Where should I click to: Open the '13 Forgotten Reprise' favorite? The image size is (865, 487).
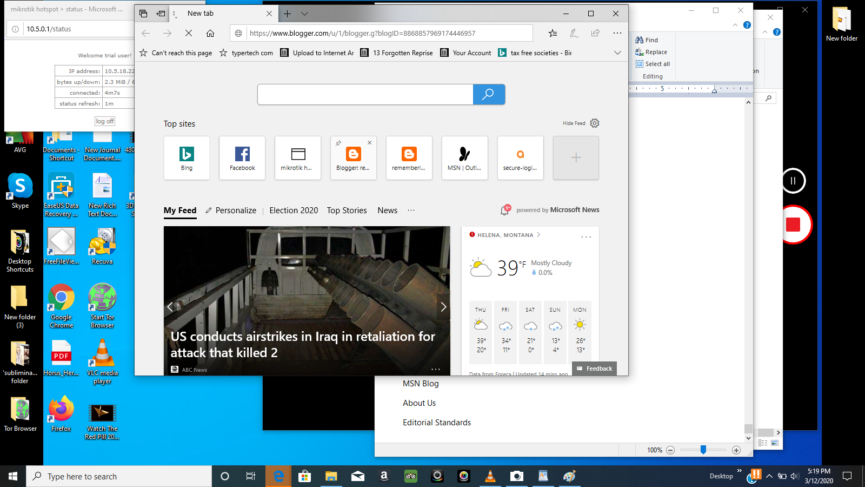click(396, 53)
